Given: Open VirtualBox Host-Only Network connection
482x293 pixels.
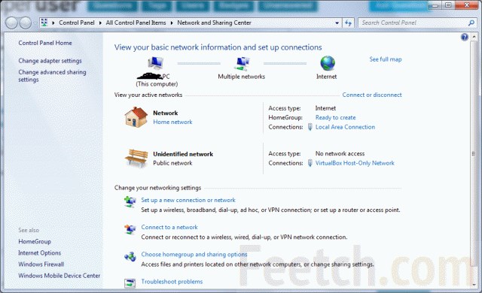Looking at the screenshot, I should pyautogui.click(x=355, y=163).
